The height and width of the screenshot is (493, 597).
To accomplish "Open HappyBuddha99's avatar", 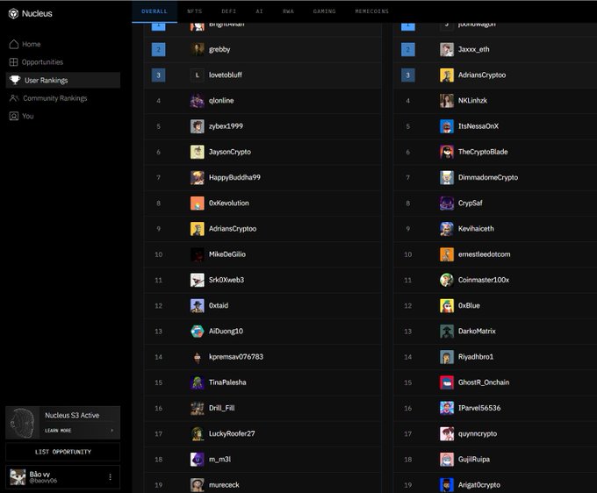I will 198,178.
